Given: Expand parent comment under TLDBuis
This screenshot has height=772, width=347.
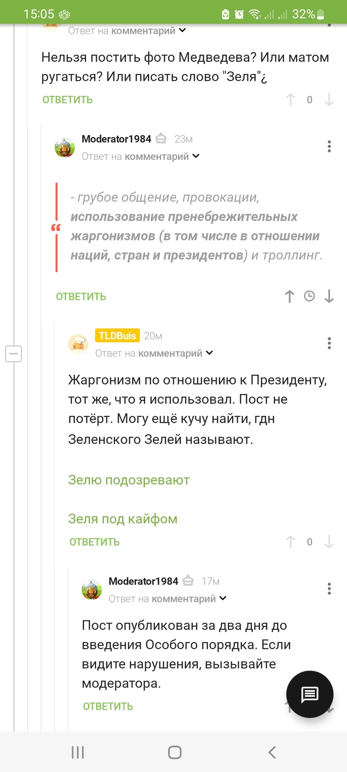Looking at the screenshot, I should [x=209, y=353].
